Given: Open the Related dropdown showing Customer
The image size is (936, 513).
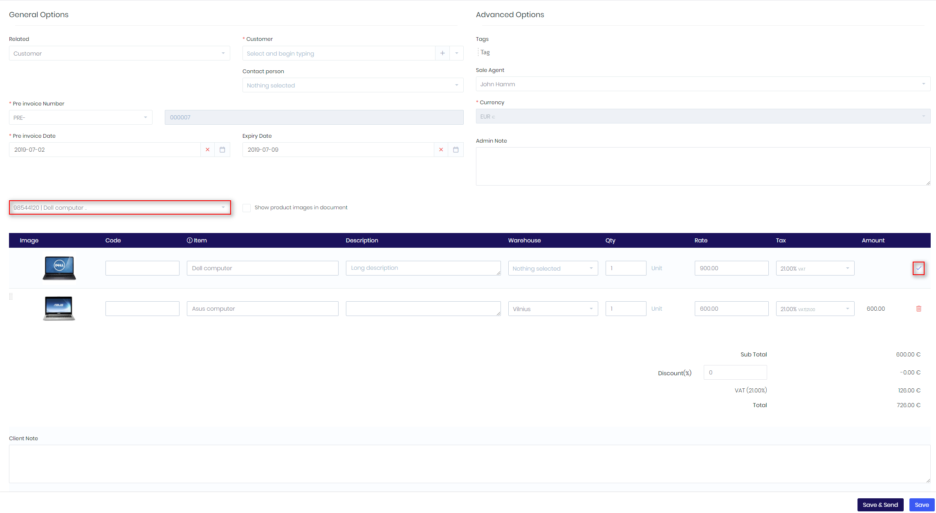Looking at the screenshot, I should (x=119, y=53).
